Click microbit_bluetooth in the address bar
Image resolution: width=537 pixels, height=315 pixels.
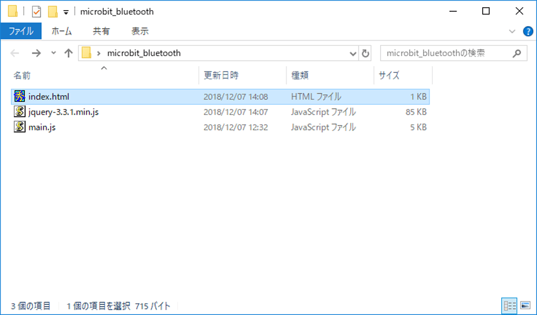tap(144, 53)
